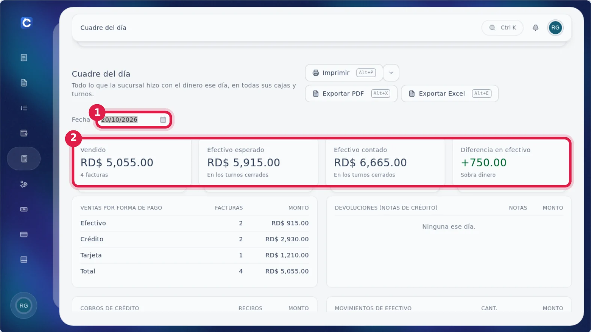Open the calendar picker in Fecha field

coord(163,120)
